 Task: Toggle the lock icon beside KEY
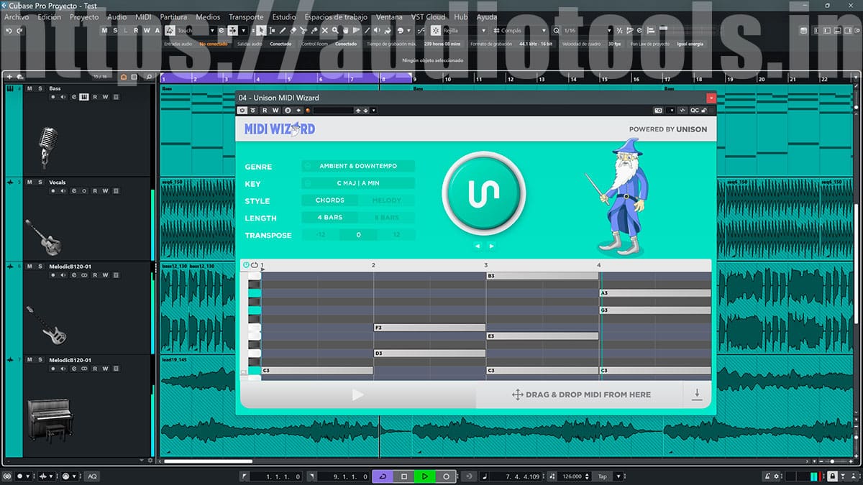coord(307,183)
